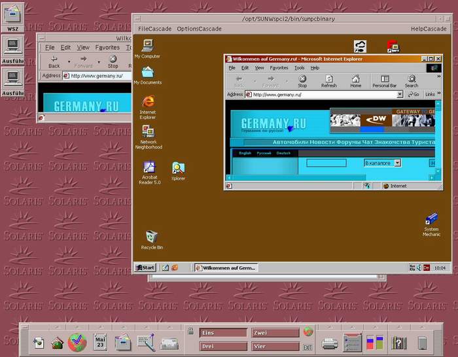Open the Favorites menu in inner Internet Explorer
The image size is (458, 357).
[279, 68]
